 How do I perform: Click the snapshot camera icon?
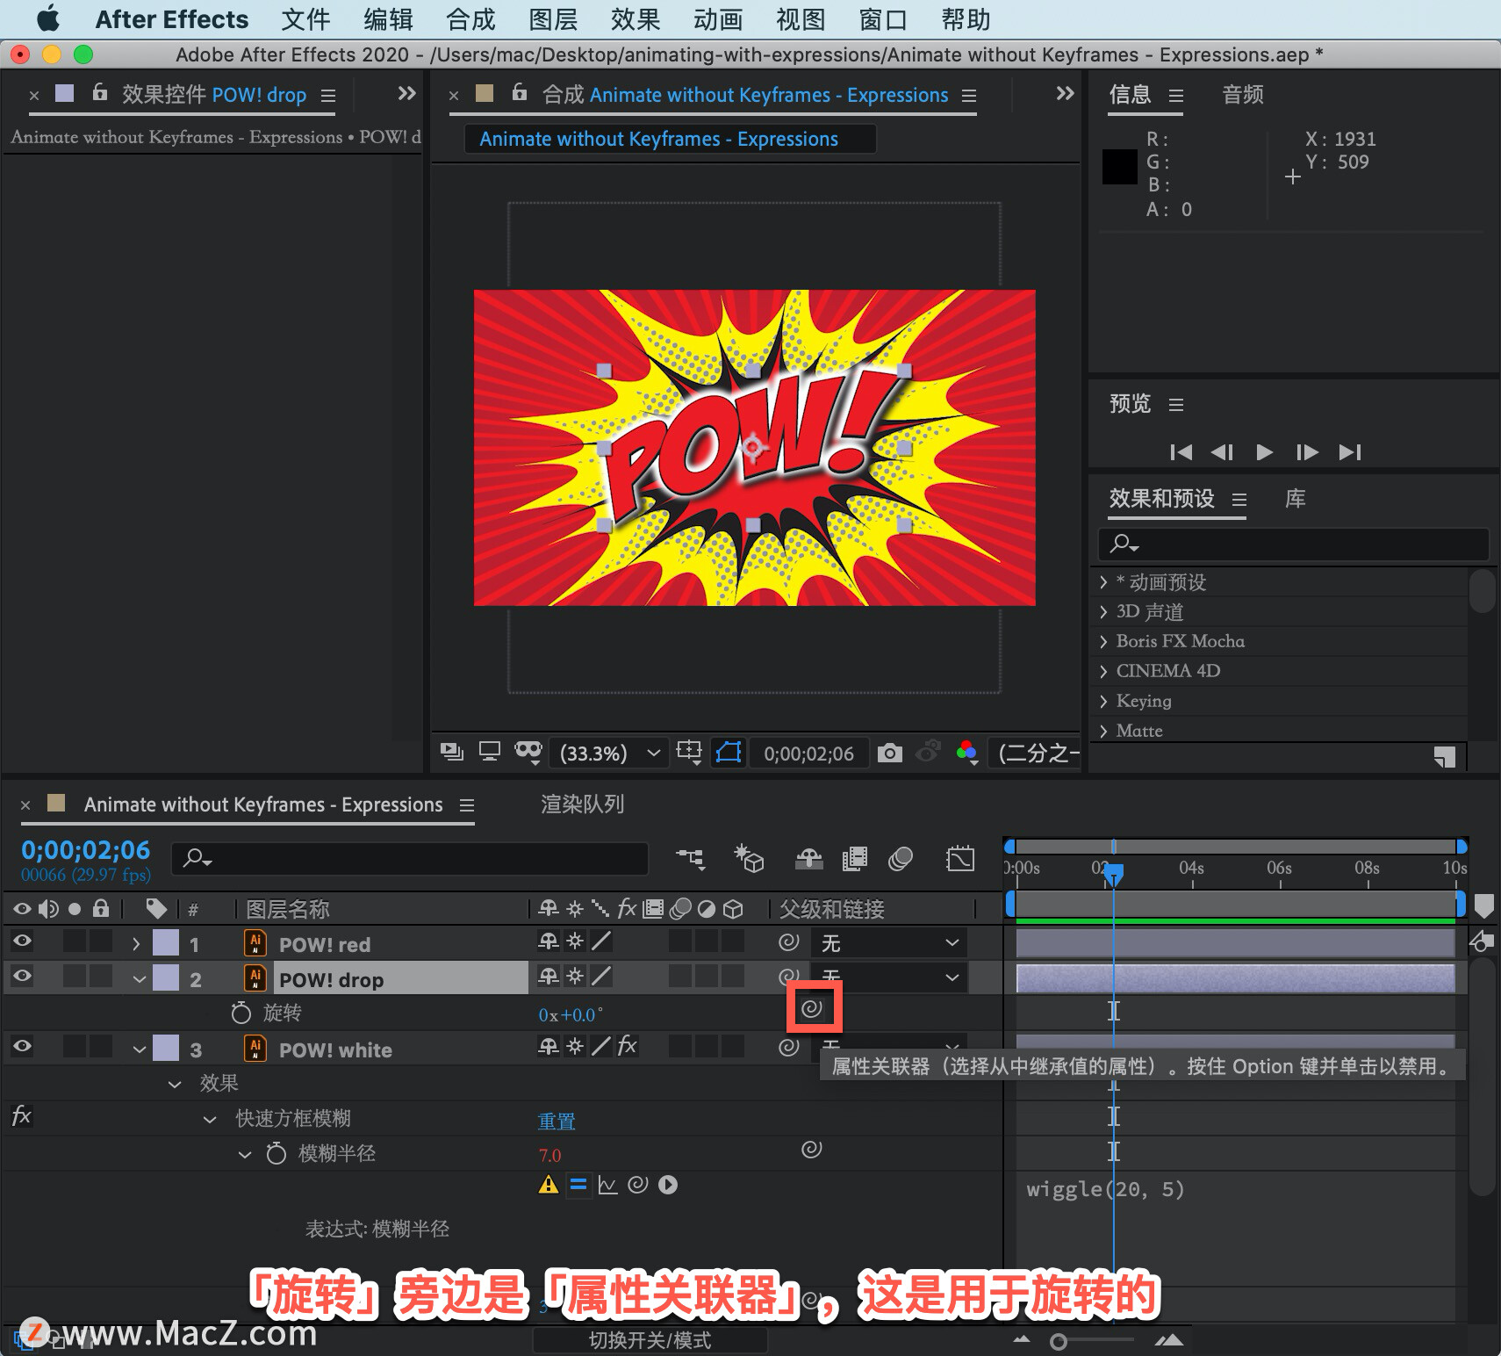coord(889,753)
